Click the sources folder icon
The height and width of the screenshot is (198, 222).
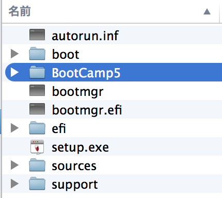coord(37,165)
